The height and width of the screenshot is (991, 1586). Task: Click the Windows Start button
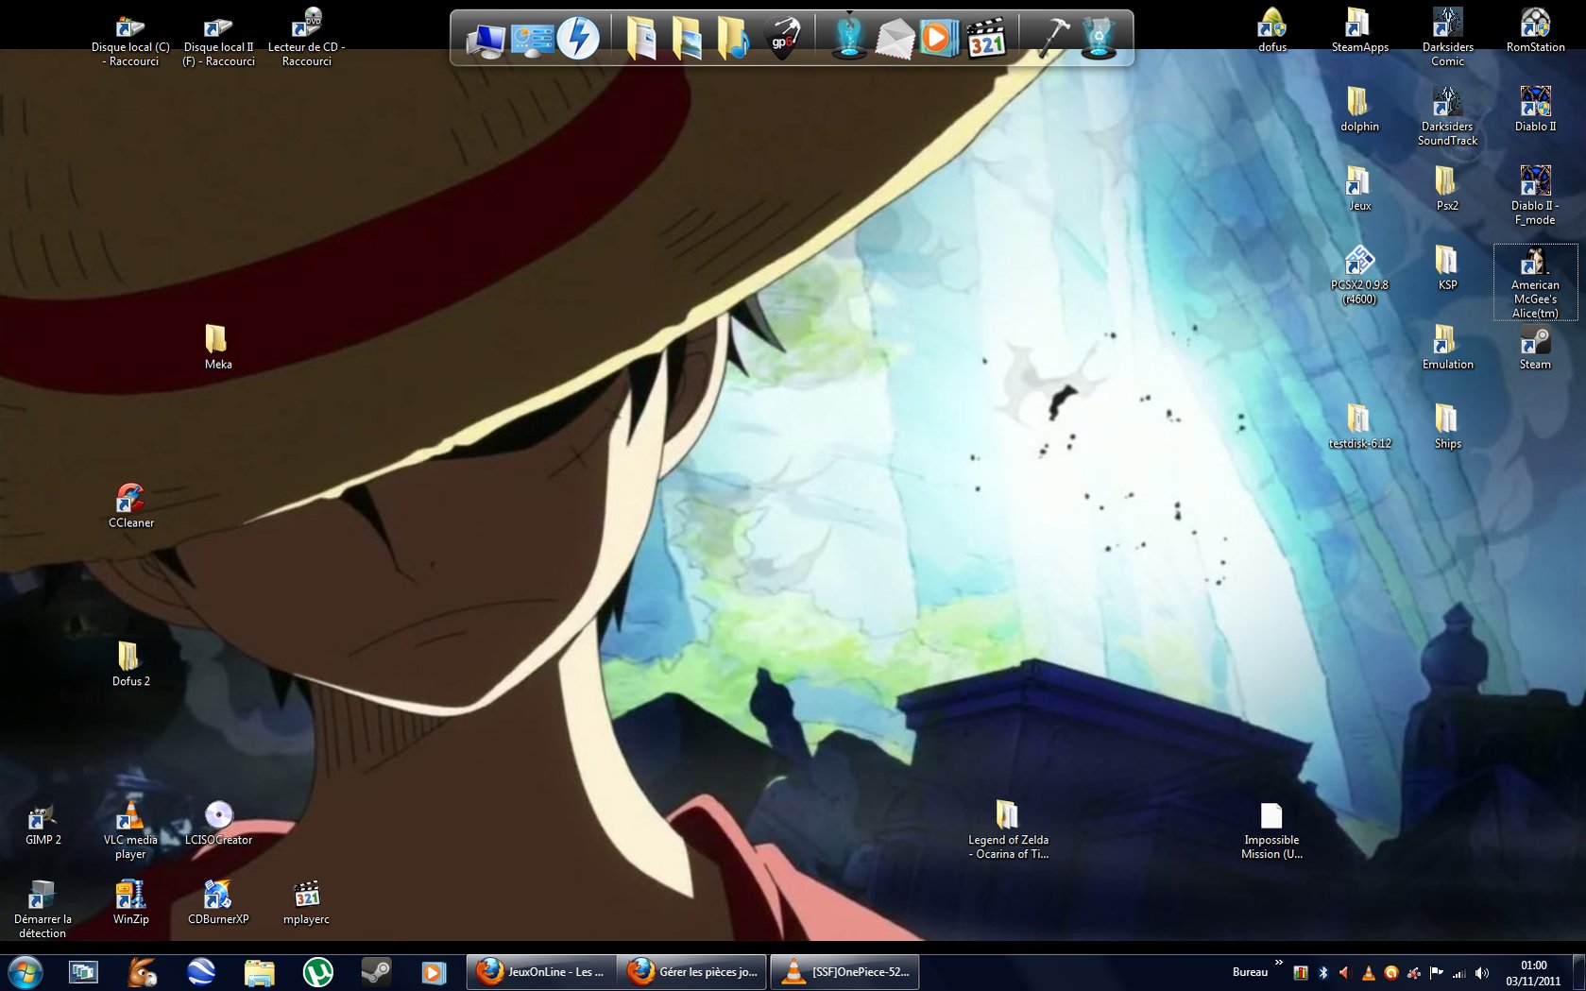pyautogui.click(x=26, y=972)
